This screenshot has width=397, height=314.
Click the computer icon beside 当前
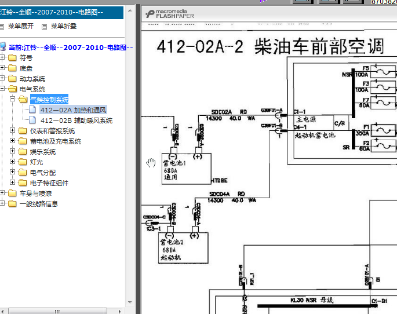coord(3,46)
